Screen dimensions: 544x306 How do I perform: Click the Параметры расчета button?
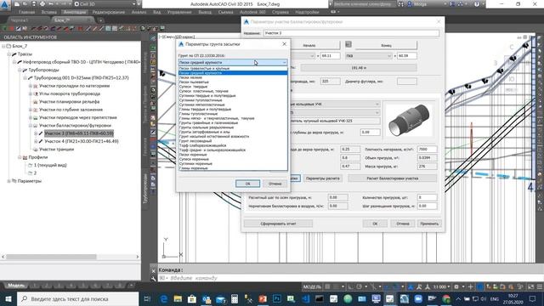[323, 178]
